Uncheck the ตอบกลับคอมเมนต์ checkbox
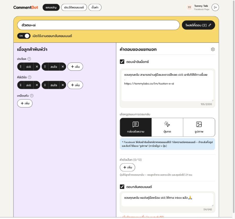235x219 pixels. 122,187
